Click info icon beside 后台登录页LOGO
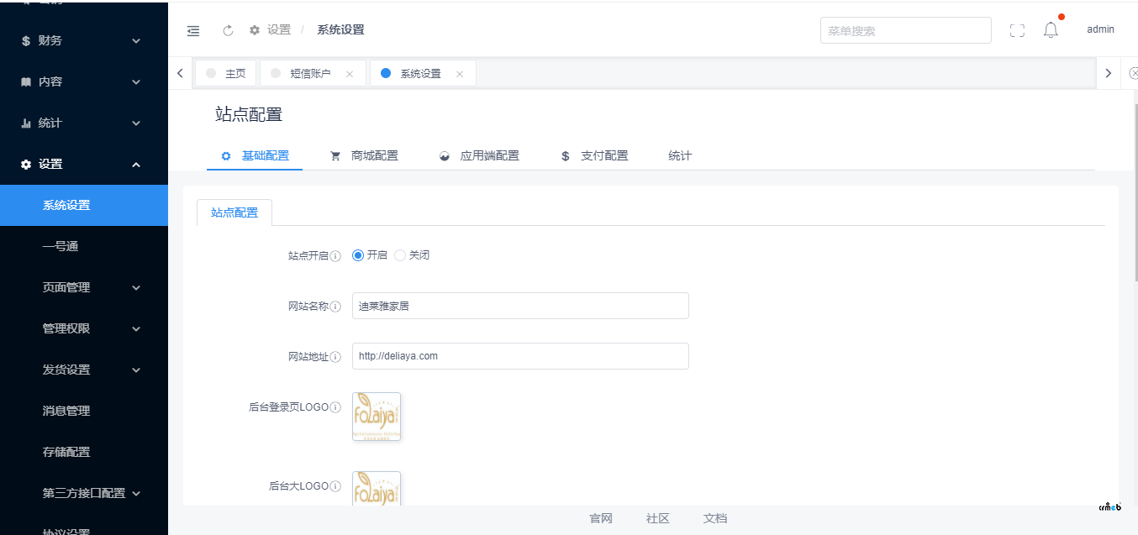The width and height of the screenshot is (1138, 535). tap(335, 407)
